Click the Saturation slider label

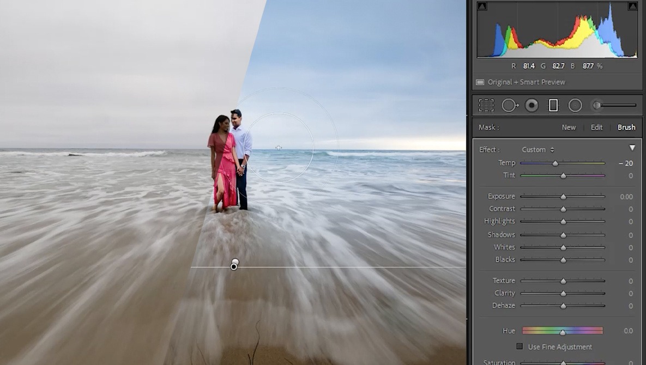[499, 362]
